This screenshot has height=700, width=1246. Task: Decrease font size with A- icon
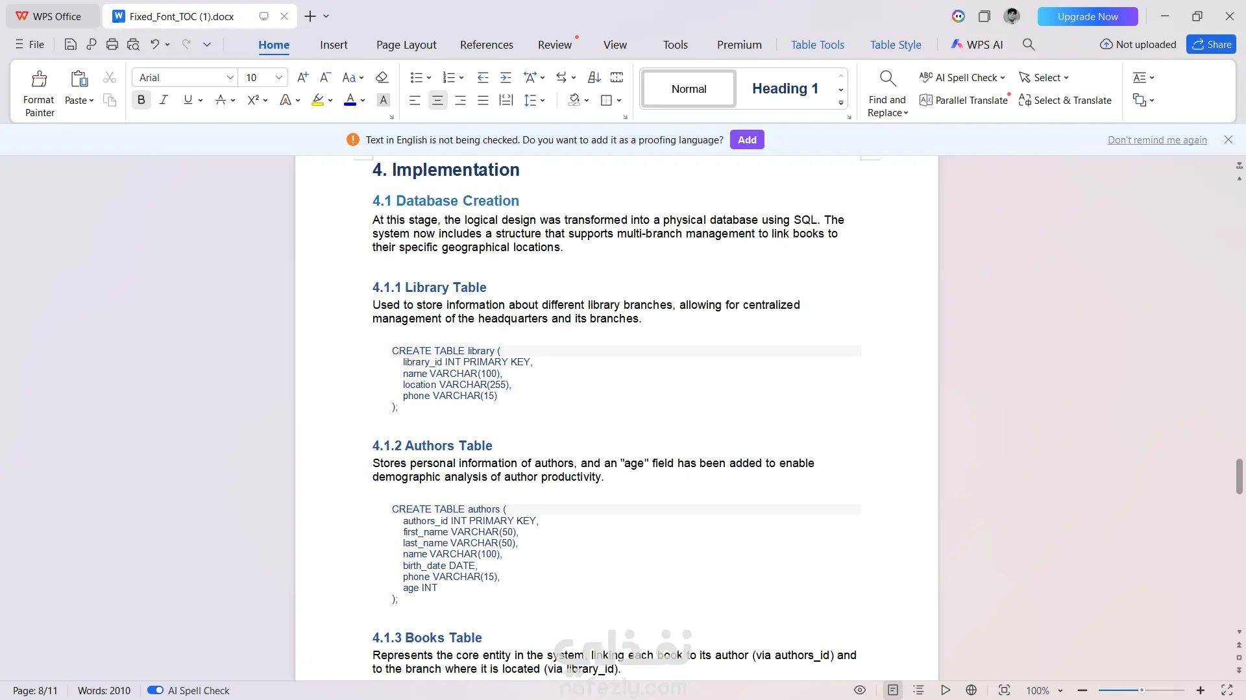[x=326, y=77]
